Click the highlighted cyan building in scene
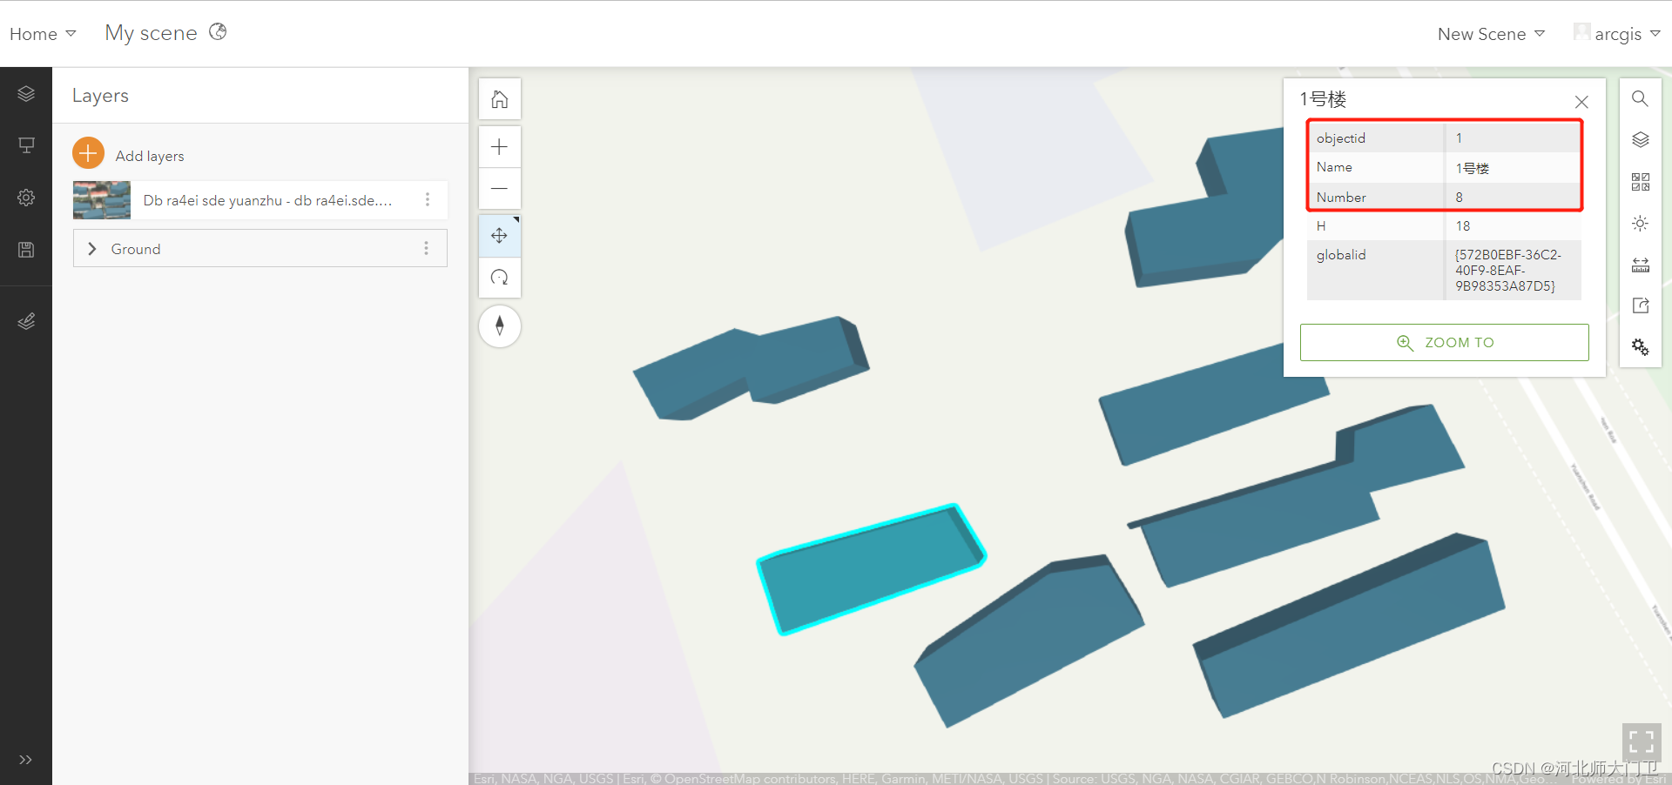The image size is (1672, 785). click(x=871, y=570)
